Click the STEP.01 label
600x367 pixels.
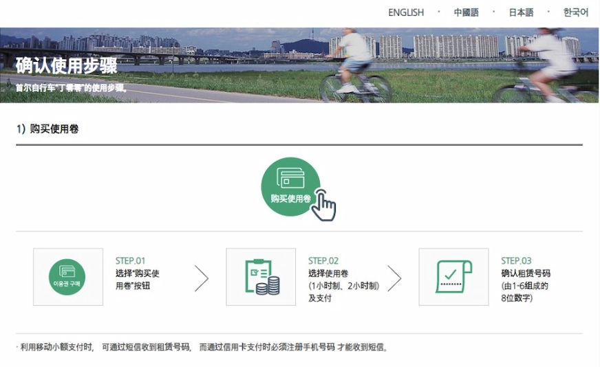point(130,260)
